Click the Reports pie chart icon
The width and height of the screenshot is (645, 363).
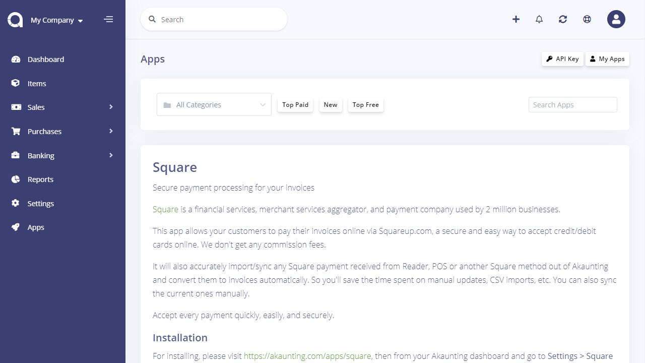16,179
